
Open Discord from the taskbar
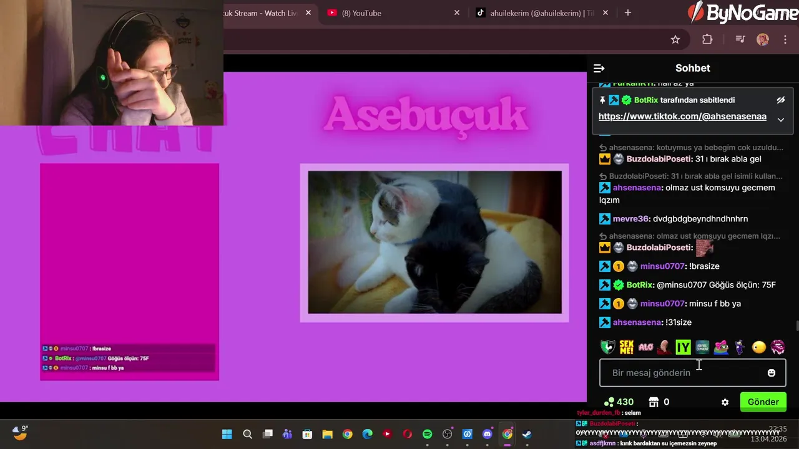487,435
